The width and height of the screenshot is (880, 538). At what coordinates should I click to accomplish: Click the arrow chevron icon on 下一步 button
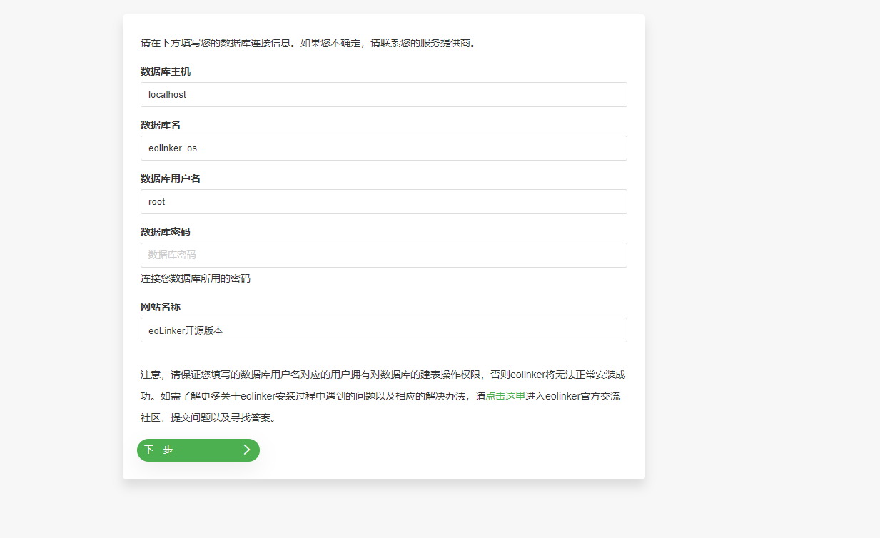[x=248, y=450]
